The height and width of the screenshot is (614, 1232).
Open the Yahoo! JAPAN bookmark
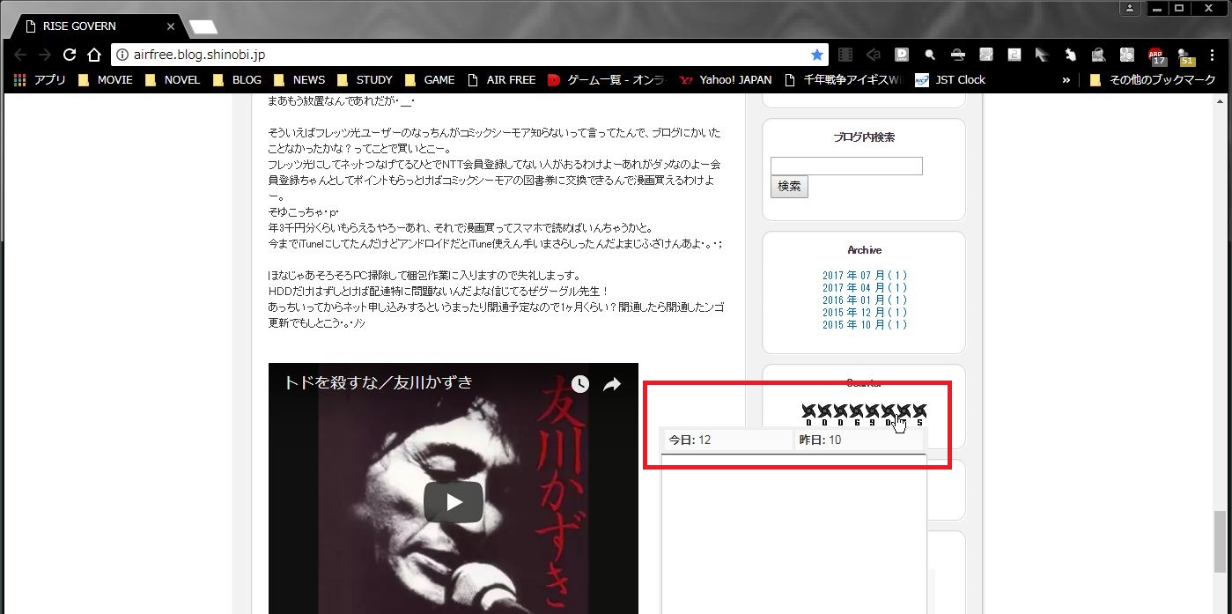(726, 79)
